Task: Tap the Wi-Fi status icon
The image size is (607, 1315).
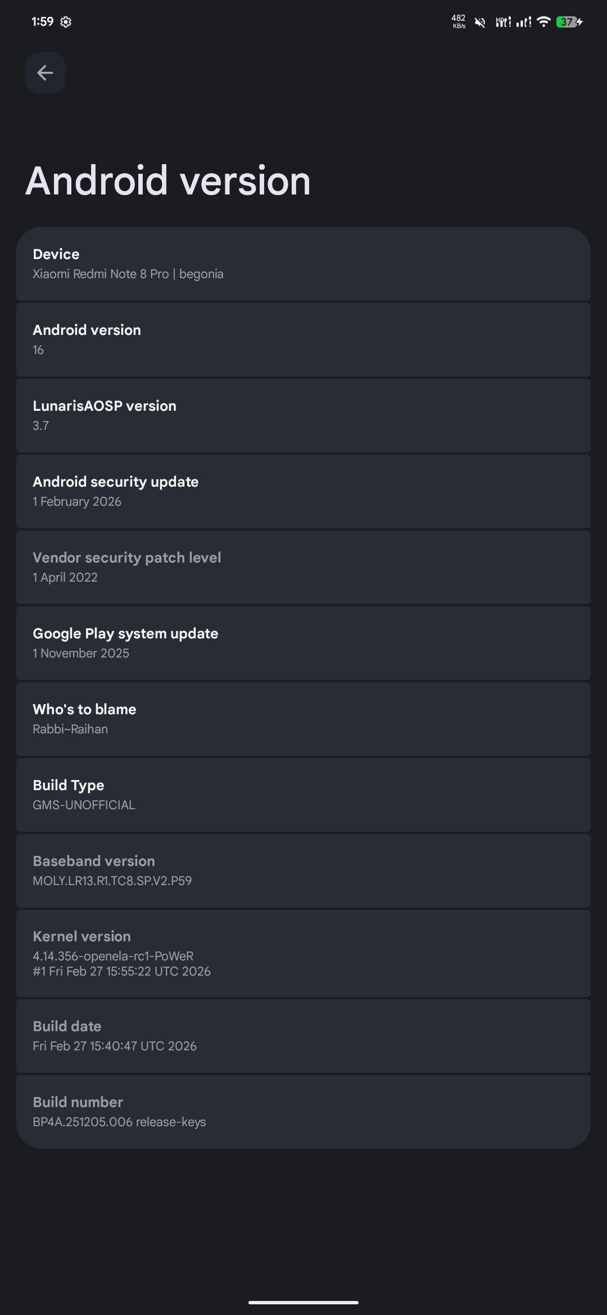Action: tap(543, 21)
